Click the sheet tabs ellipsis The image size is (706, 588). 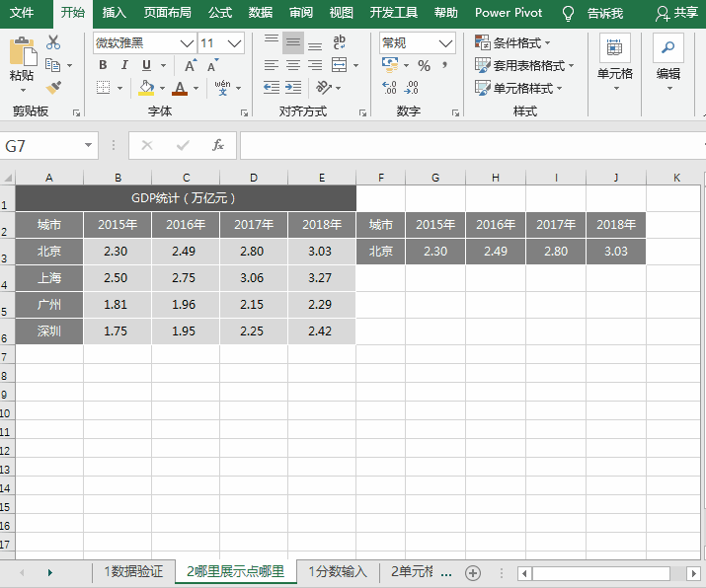[x=446, y=573]
